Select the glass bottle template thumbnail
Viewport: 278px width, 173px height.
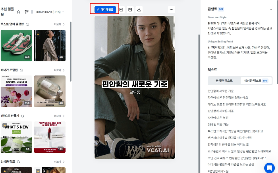tap(50, 91)
